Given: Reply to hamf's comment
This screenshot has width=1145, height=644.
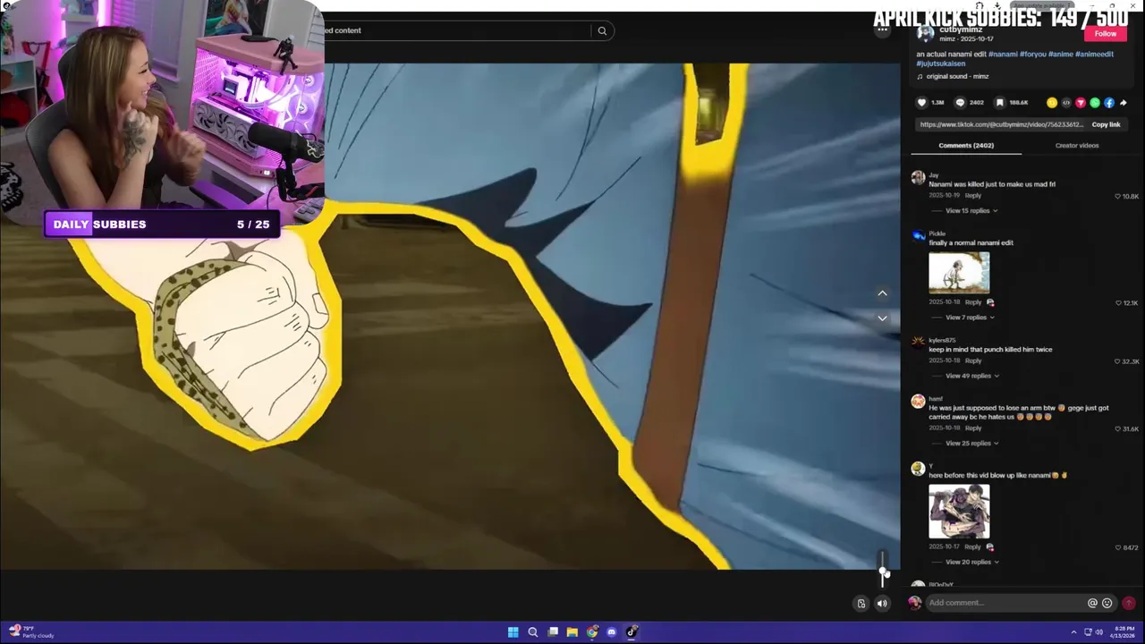Looking at the screenshot, I should pos(972,428).
